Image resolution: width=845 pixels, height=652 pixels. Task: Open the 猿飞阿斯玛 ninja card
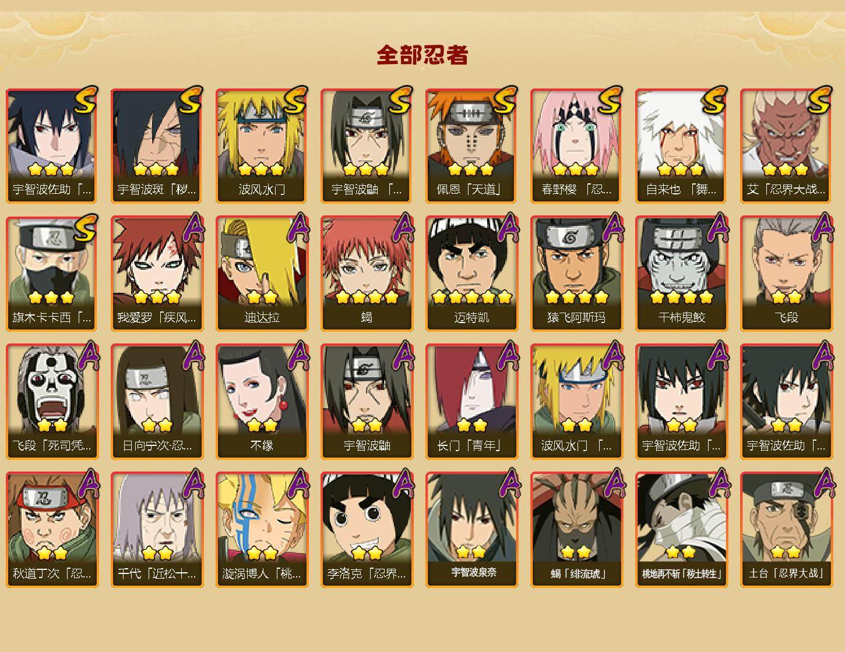[576, 274]
